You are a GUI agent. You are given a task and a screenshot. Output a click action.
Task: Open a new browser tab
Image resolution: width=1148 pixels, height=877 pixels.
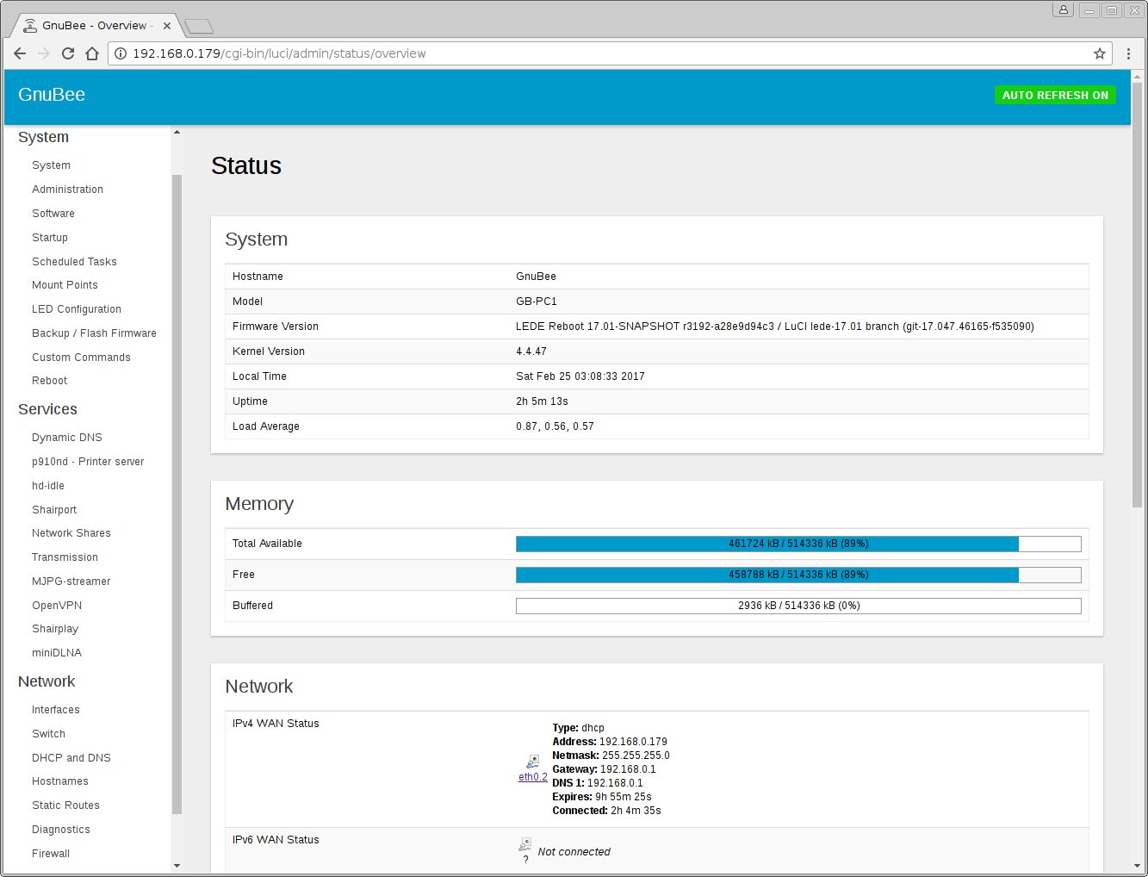click(x=198, y=27)
